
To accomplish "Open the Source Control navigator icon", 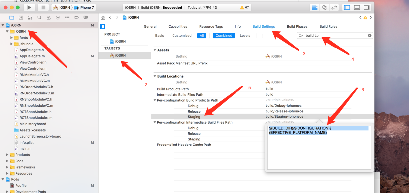I will click(x=21, y=17).
